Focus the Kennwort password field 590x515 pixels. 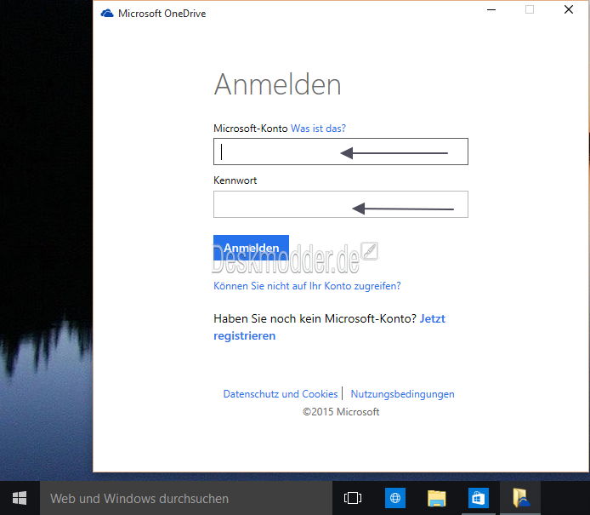(341, 204)
